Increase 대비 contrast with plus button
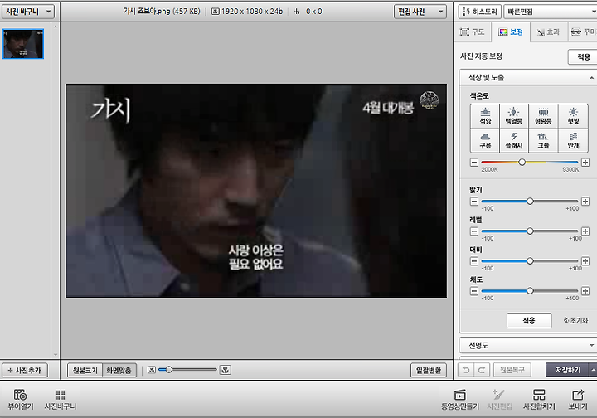597x418 pixels. 585,261
